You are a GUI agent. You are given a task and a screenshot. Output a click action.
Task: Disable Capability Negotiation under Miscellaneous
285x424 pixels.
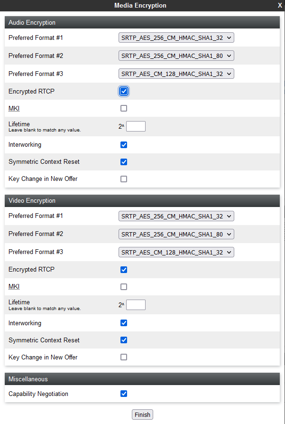coord(124,394)
